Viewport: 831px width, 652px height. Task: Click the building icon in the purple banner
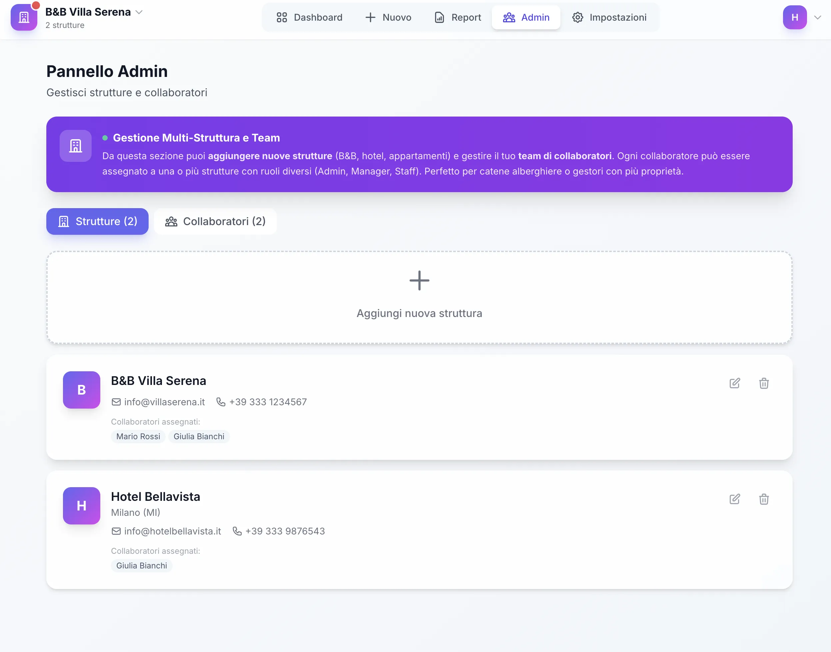pos(76,146)
